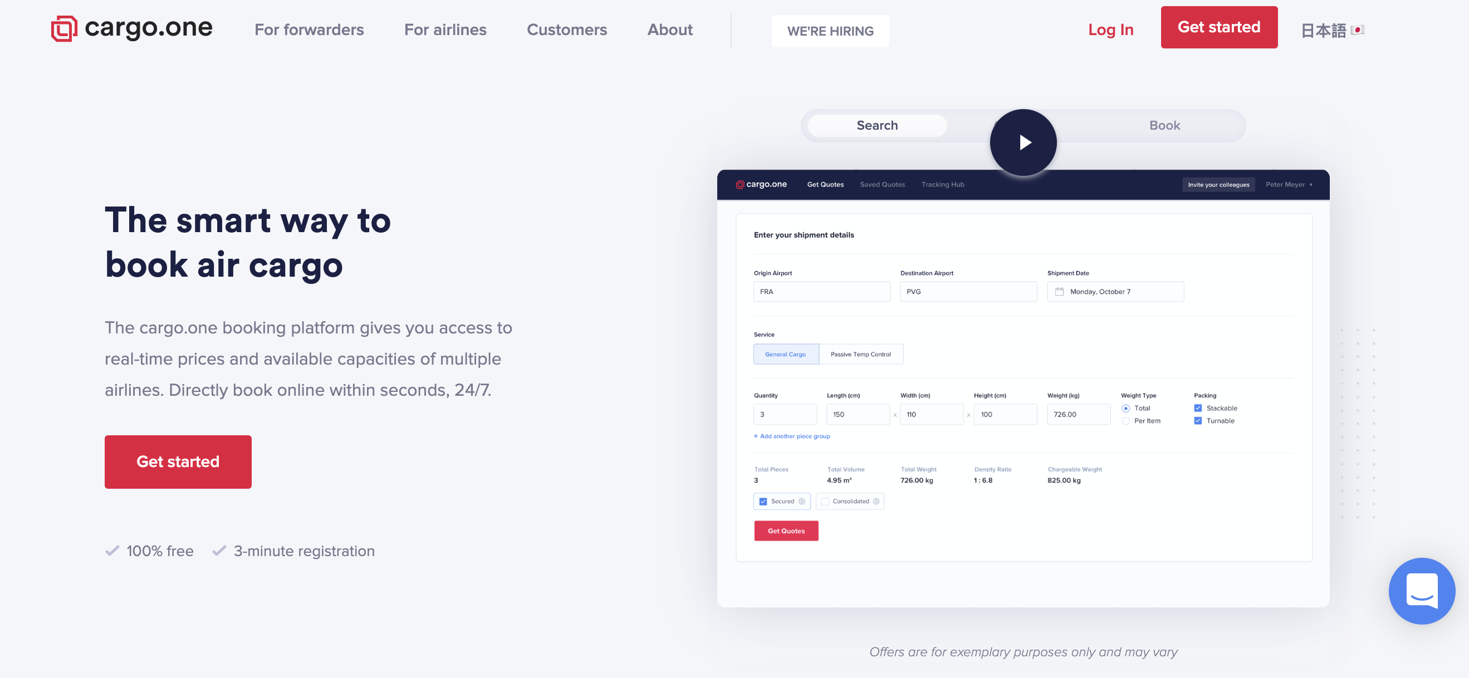The image size is (1469, 678).
Task: Click the Log In link
Action: tap(1110, 30)
